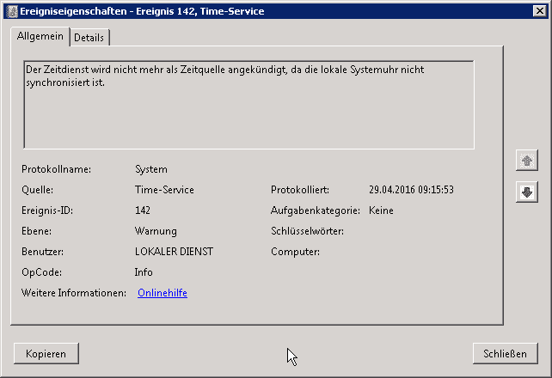552x378 pixels.
Task: Click the Benutzer label
Action: 43,252
